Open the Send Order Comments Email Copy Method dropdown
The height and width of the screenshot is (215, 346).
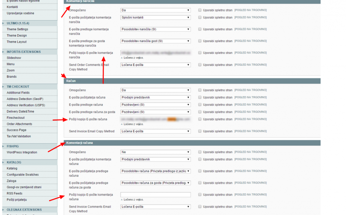click(x=155, y=65)
